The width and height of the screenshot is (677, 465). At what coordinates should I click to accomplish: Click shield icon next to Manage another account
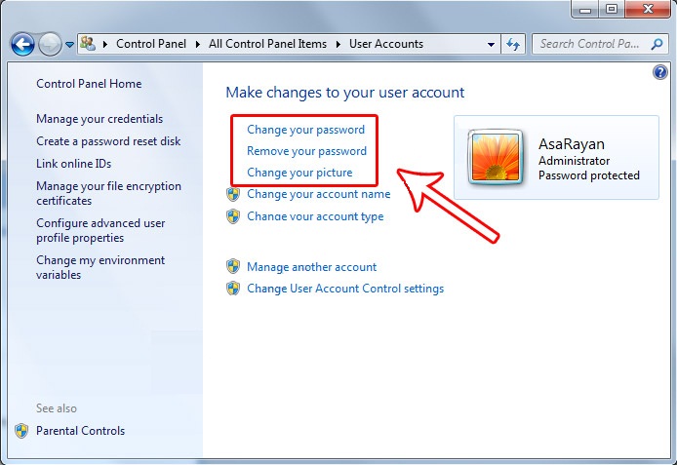tap(233, 266)
